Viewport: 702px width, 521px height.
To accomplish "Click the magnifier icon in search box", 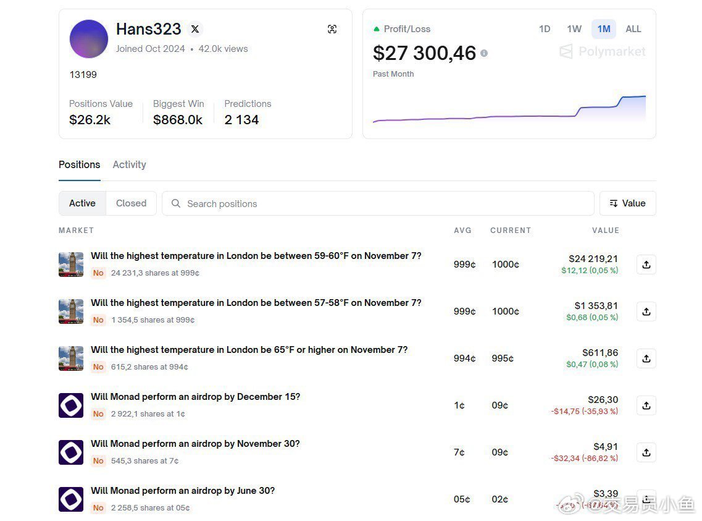I will click(x=176, y=204).
